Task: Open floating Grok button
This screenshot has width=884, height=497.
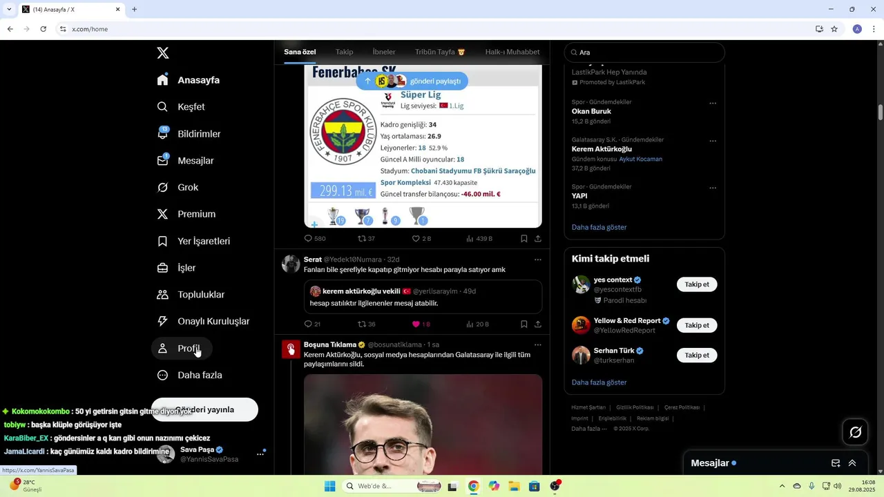Action: tap(856, 432)
